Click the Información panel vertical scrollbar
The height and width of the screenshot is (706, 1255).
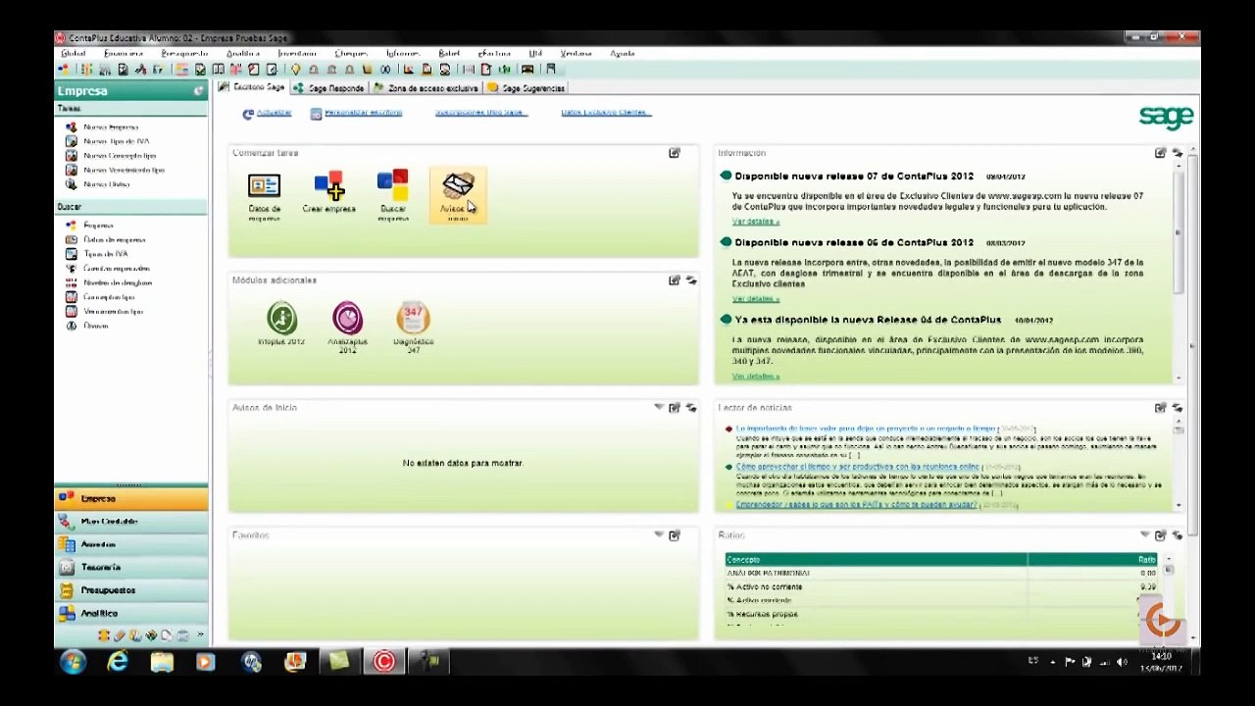1178,270
